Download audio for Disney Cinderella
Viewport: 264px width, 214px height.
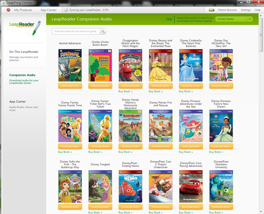point(191,86)
